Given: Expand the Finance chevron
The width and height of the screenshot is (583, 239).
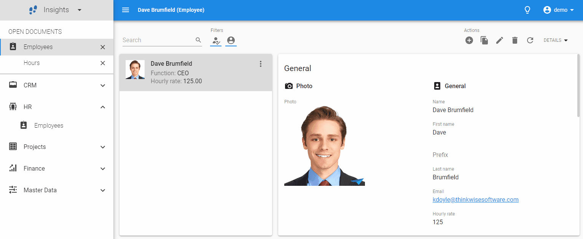Looking at the screenshot, I should pyautogui.click(x=103, y=169).
